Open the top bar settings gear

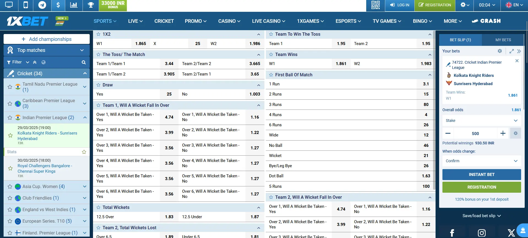coord(464,5)
